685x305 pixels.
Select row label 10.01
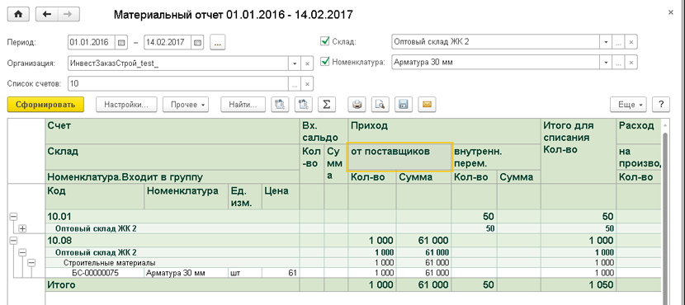click(59, 217)
